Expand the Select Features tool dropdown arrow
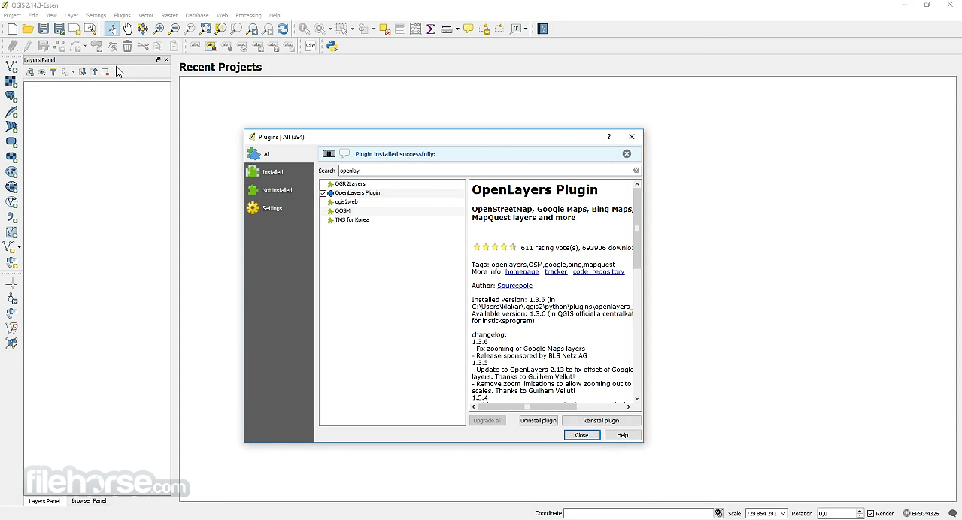The width and height of the screenshot is (962, 520). click(352, 29)
